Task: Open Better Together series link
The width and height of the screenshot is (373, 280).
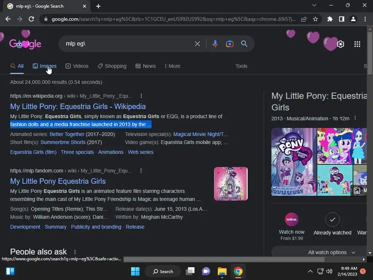Action: tap(67, 134)
